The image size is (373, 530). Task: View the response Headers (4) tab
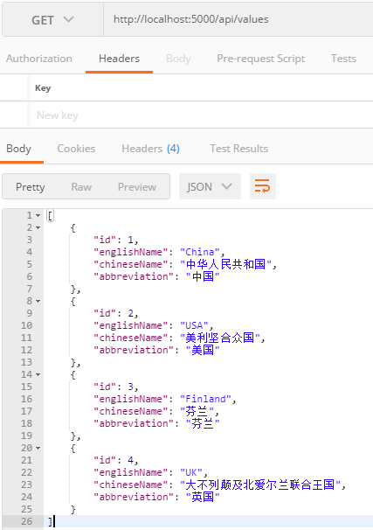pos(150,149)
